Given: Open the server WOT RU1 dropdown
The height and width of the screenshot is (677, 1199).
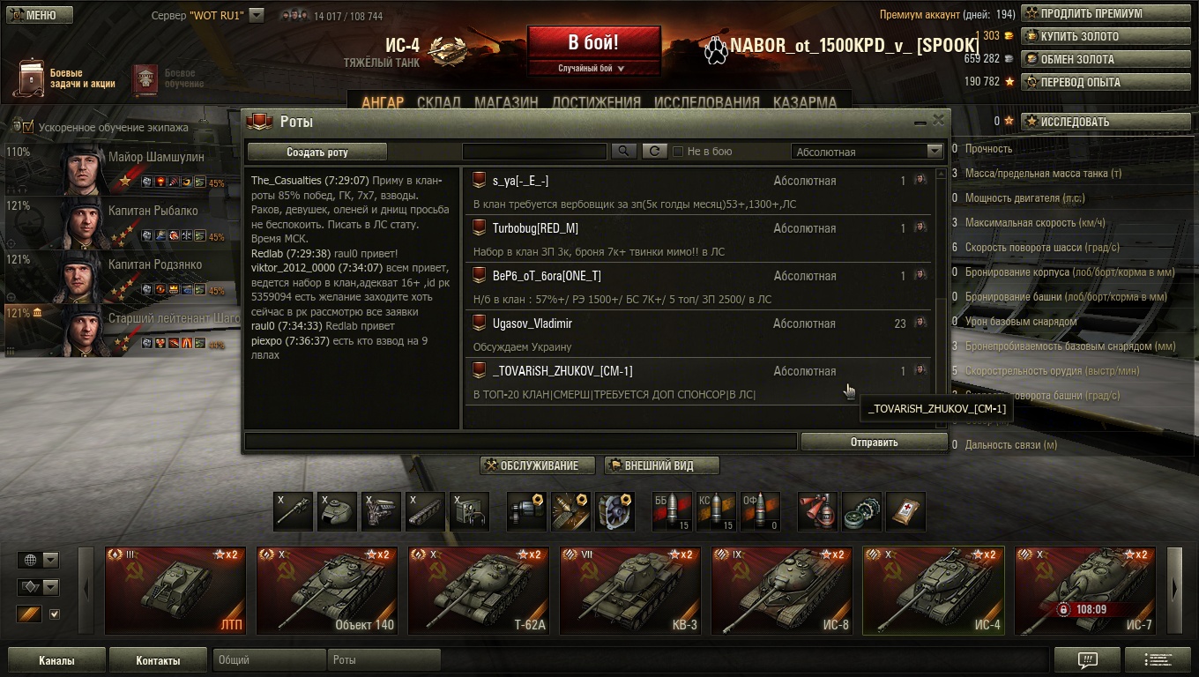Looking at the screenshot, I should [257, 15].
